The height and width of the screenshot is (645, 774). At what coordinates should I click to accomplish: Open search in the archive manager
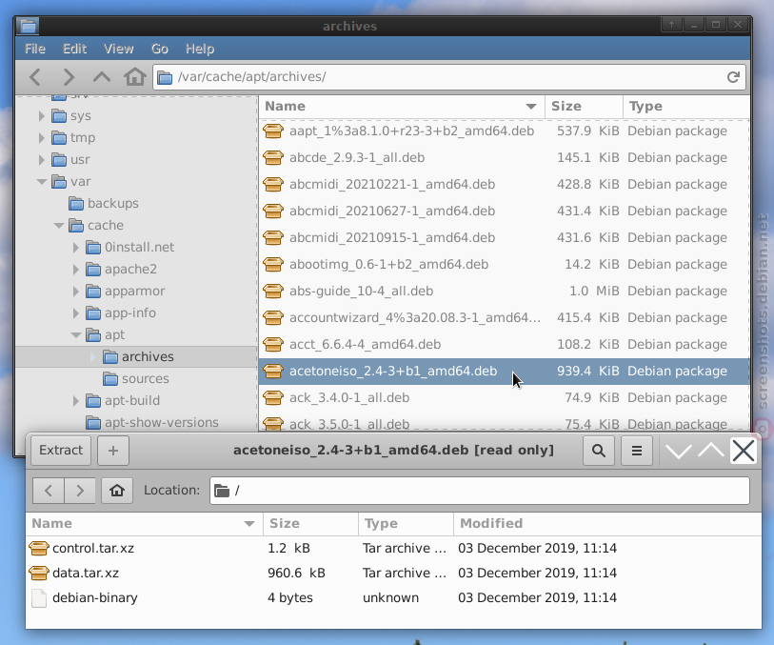tap(598, 451)
